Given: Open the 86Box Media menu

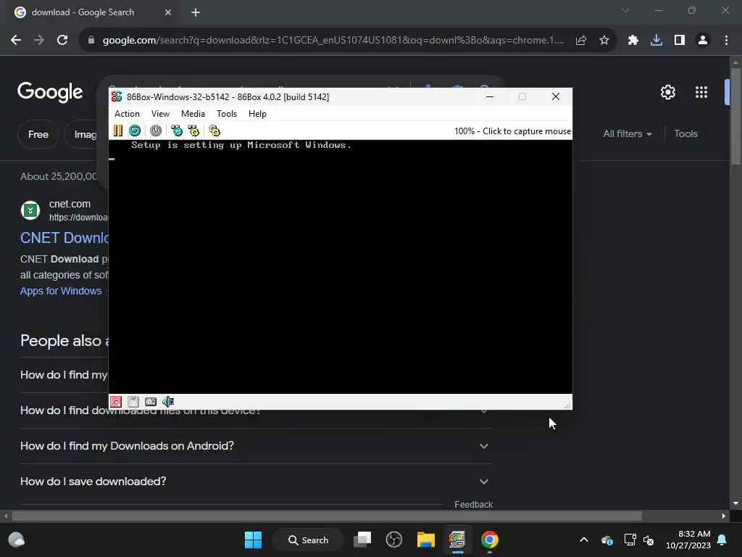Looking at the screenshot, I should 193,114.
